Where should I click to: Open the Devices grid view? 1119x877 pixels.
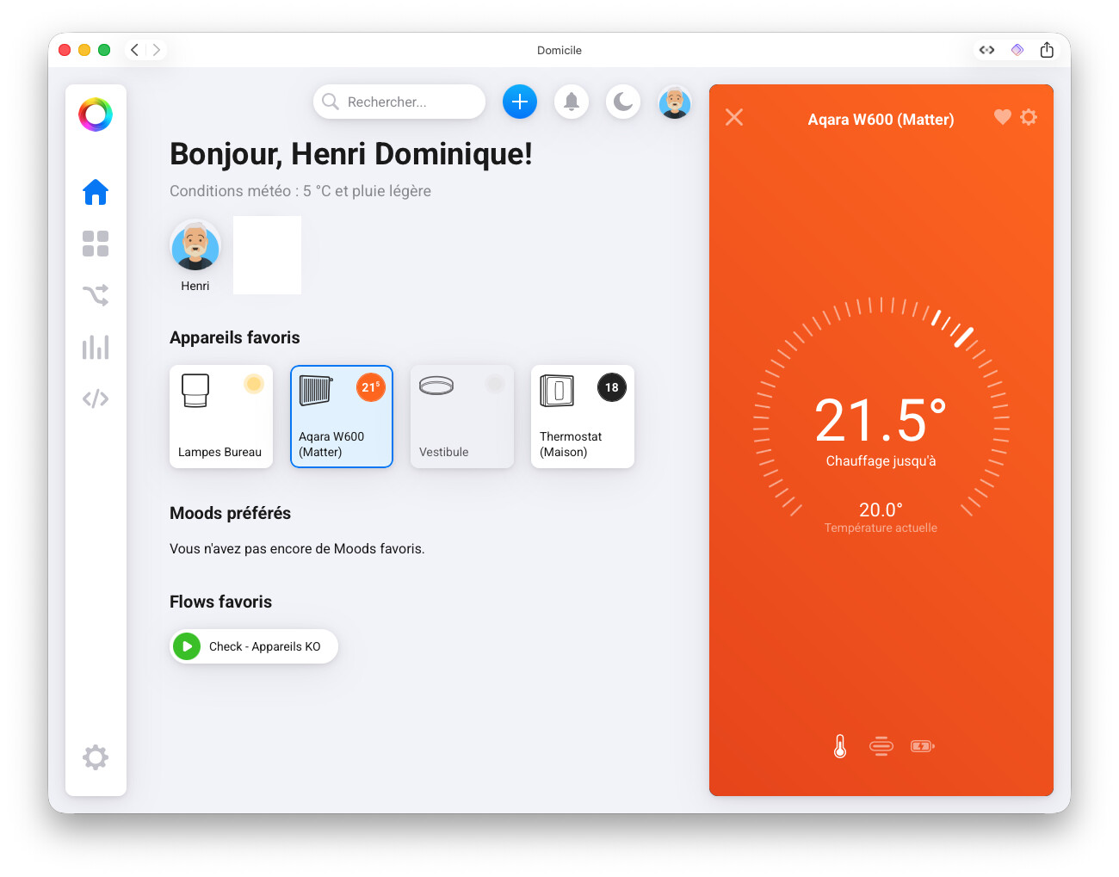(x=96, y=244)
